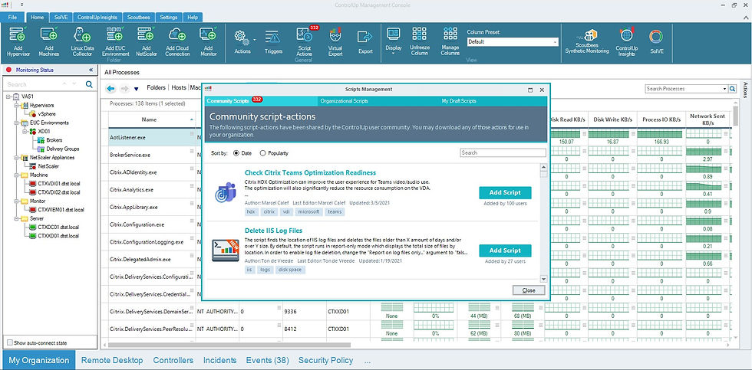This screenshot has height=370, width=752.
Task: Open the Organizational Scripts tab
Action: [x=344, y=101]
